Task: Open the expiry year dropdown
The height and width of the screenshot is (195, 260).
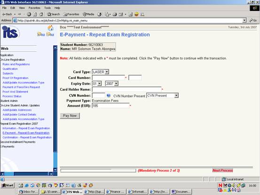Action: coord(112,84)
